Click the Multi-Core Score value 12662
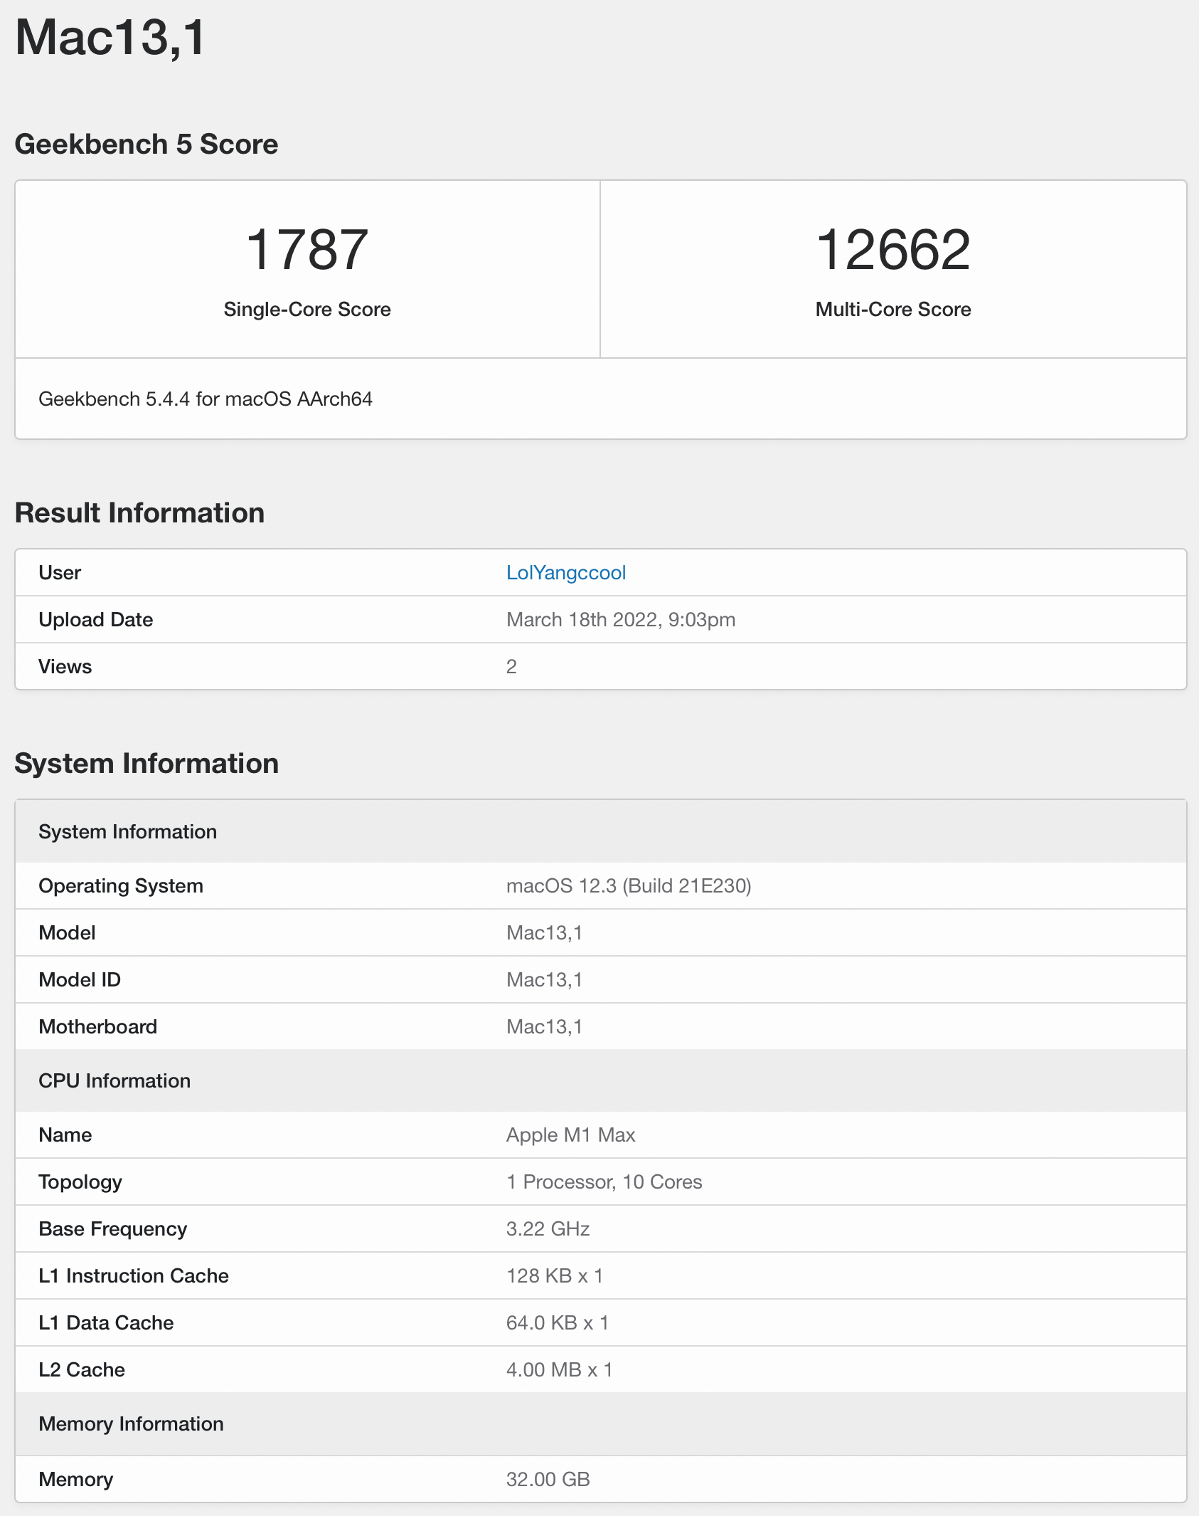This screenshot has width=1199, height=1516. coord(892,249)
